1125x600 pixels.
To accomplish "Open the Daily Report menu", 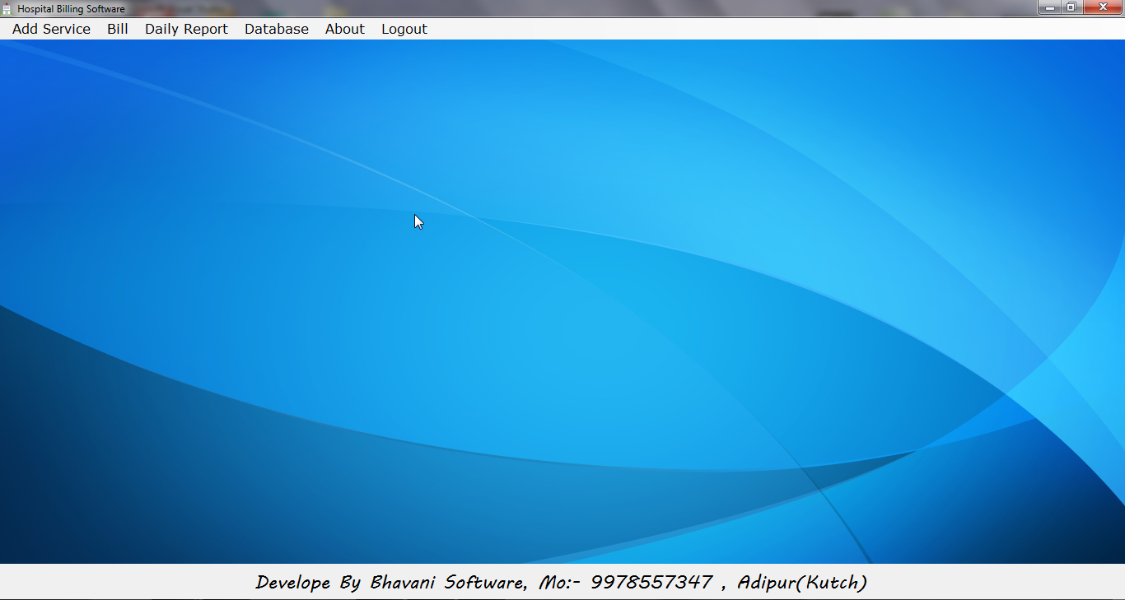I will tap(186, 29).
